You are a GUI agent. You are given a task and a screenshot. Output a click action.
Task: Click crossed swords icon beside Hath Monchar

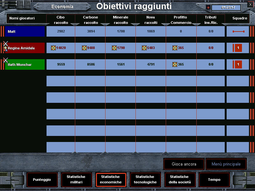(5, 60)
